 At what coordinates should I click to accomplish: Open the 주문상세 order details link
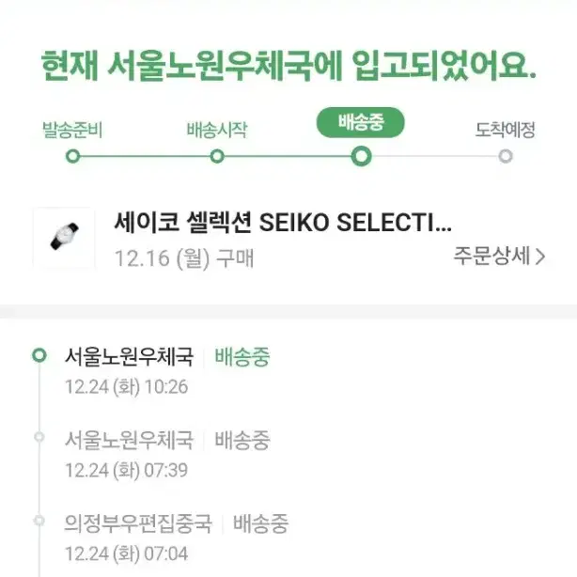(499, 256)
